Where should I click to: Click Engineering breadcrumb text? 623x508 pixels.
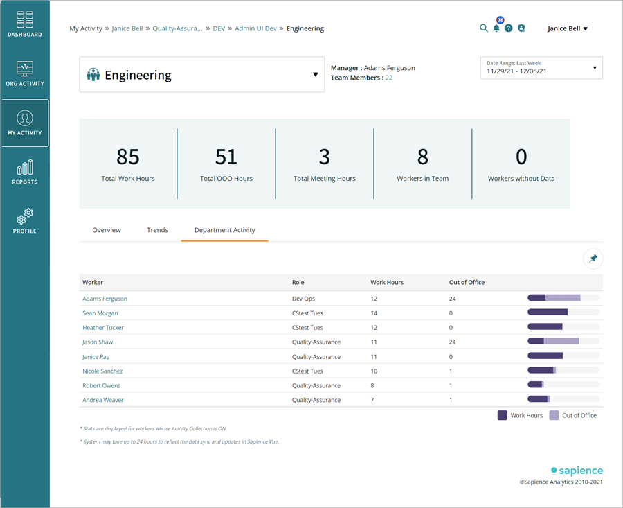pyautogui.click(x=305, y=28)
